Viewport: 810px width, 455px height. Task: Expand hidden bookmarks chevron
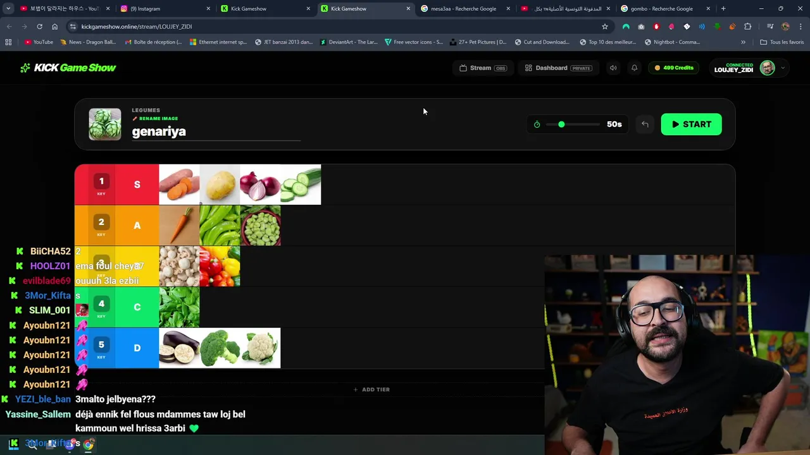click(x=743, y=42)
